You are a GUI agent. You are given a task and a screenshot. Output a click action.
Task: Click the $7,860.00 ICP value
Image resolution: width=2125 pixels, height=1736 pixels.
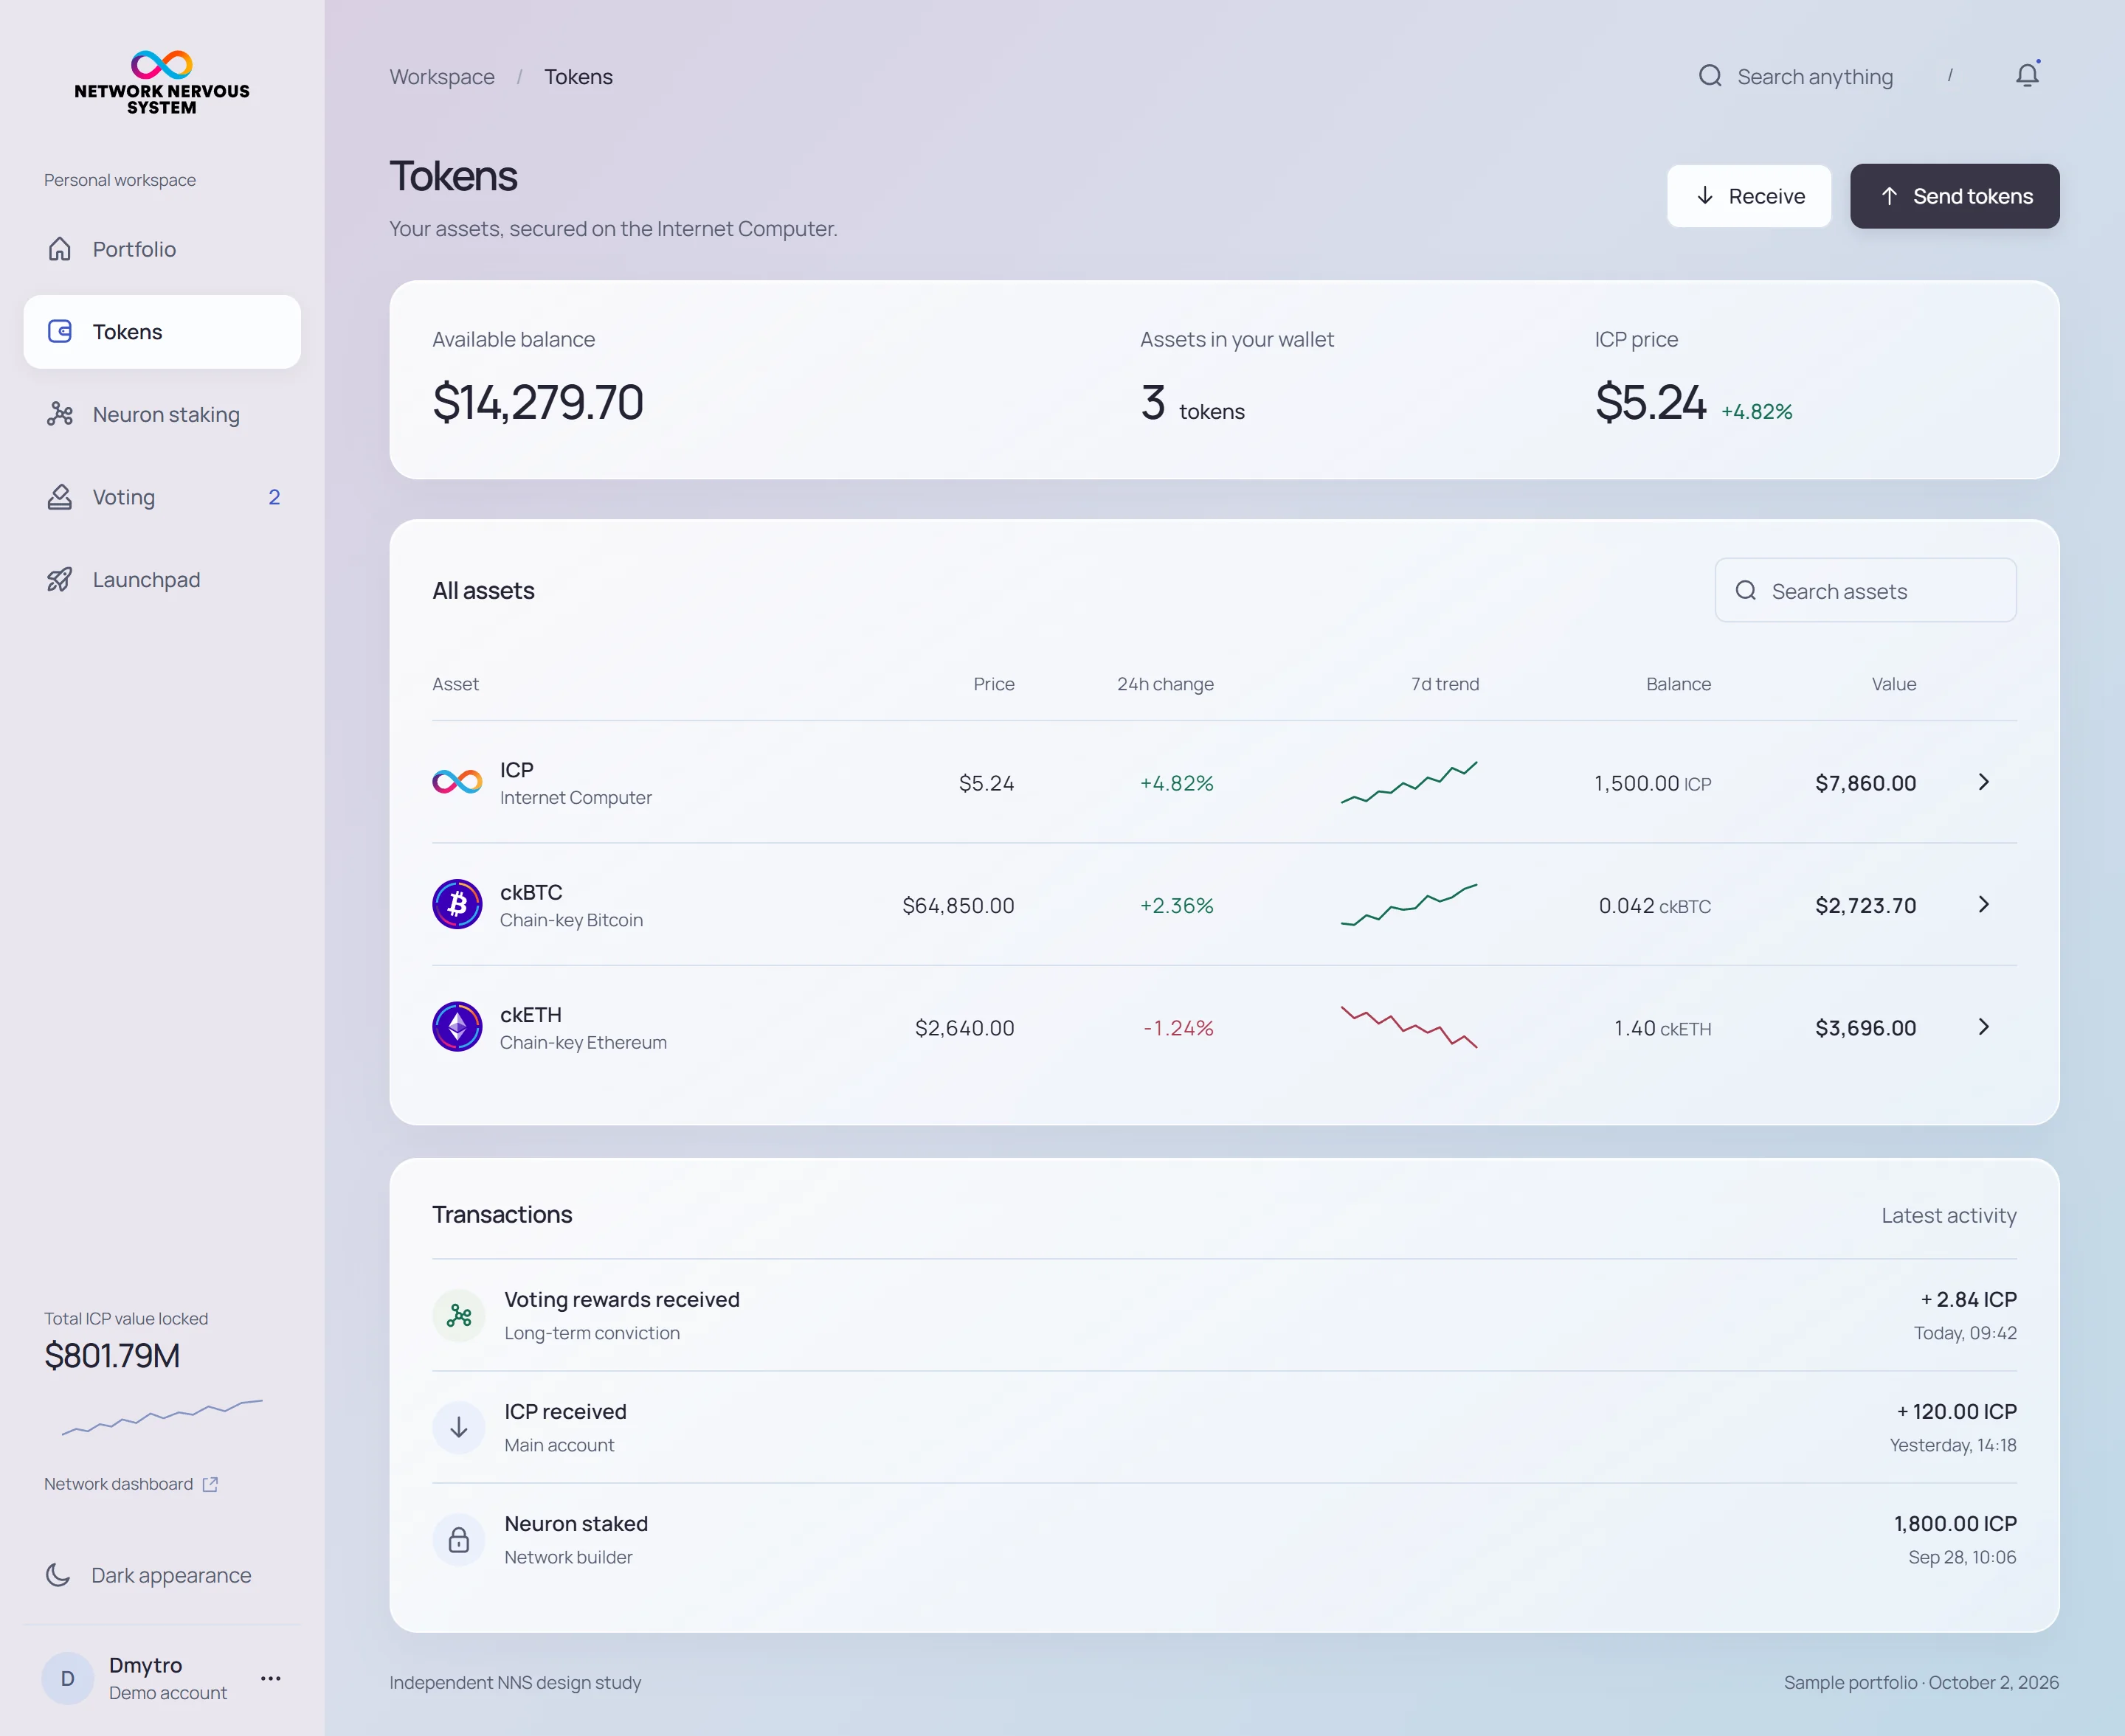[x=1866, y=783]
